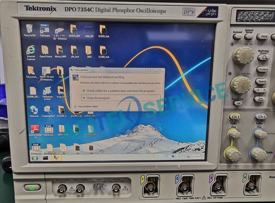Switch to the highlighted TekExpress taskbar item
Screen dimensions: 275x203
pyautogui.click(x=56, y=158)
